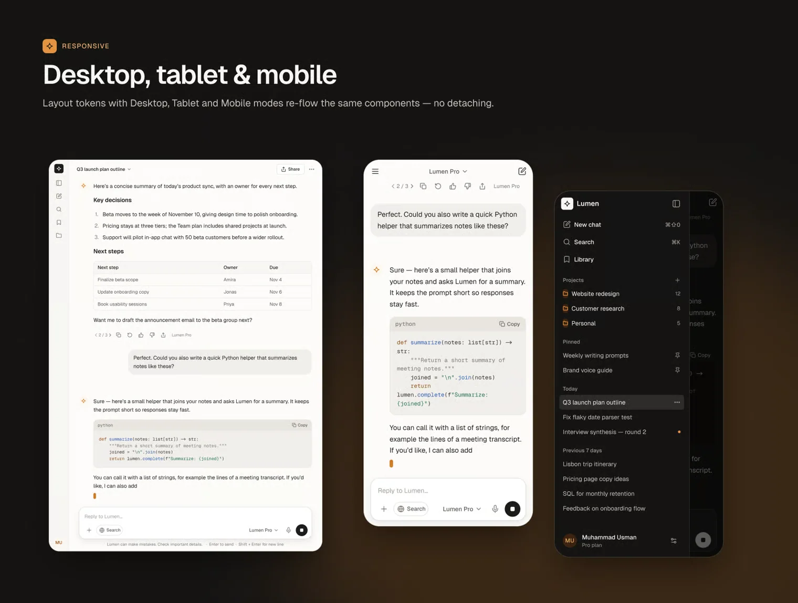
Task: Add project with plus next to Projects
Action: click(677, 280)
